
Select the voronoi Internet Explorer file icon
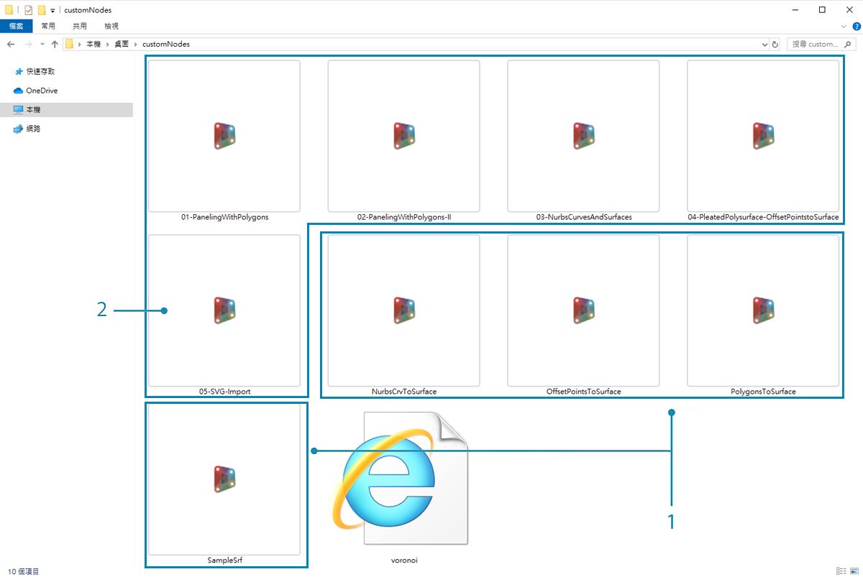pos(401,478)
